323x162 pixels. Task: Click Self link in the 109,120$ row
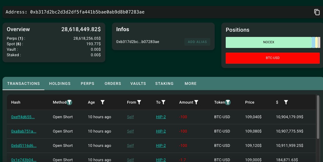point(130,145)
